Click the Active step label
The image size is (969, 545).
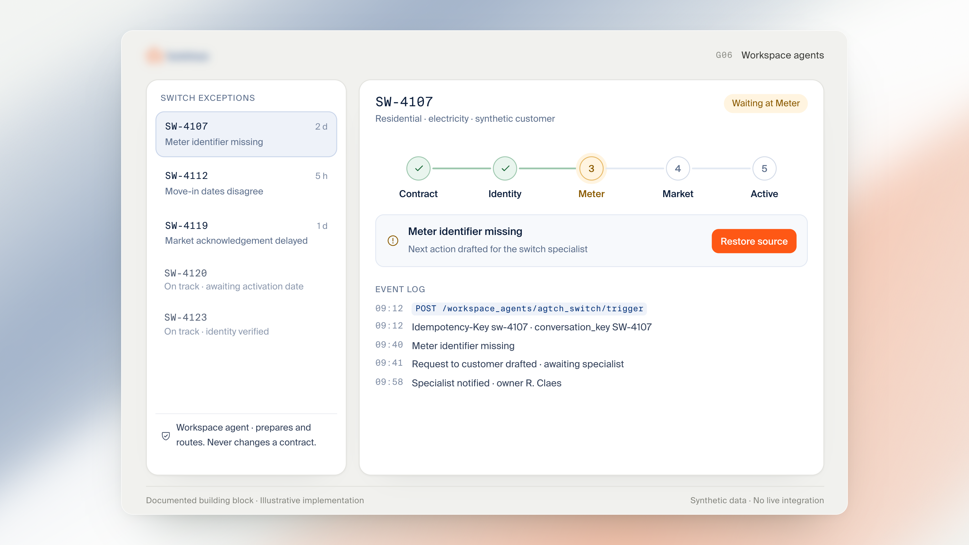[x=764, y=194]
